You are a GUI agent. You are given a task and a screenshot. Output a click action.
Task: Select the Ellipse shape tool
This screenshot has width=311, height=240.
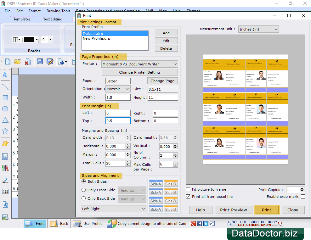tap(5, 109)
